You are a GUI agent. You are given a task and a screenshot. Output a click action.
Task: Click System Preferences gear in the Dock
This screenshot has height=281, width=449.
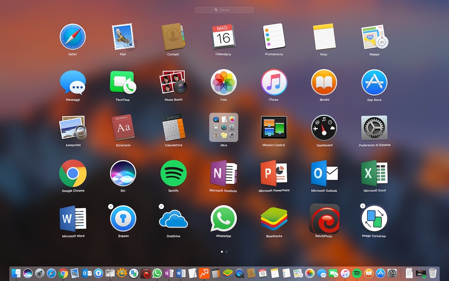(x=392, y=273)
